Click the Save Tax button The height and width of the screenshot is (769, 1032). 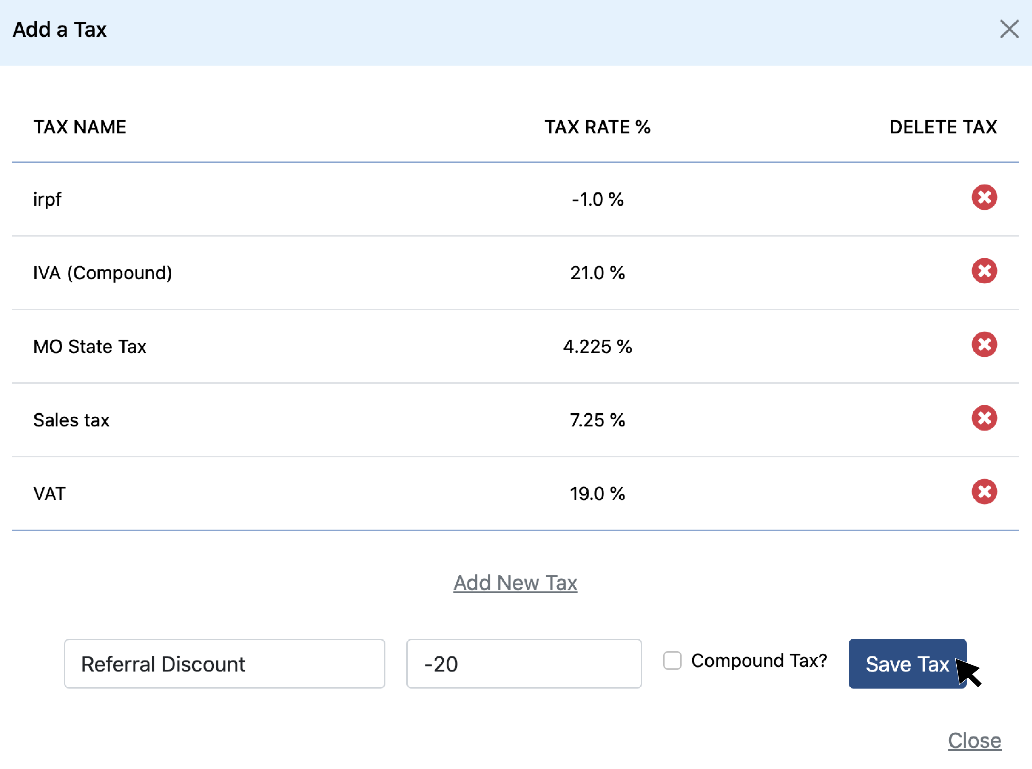(907, 663)
